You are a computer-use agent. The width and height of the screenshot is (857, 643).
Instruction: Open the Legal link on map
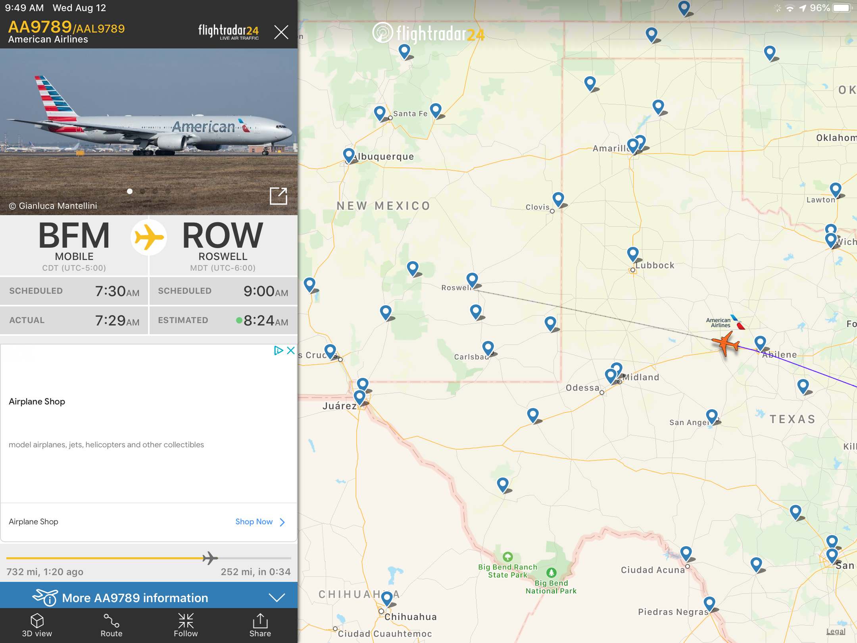click(x=836, y=631)
